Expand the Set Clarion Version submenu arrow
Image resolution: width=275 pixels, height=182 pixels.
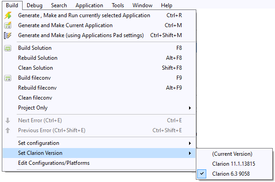(190, 153)
